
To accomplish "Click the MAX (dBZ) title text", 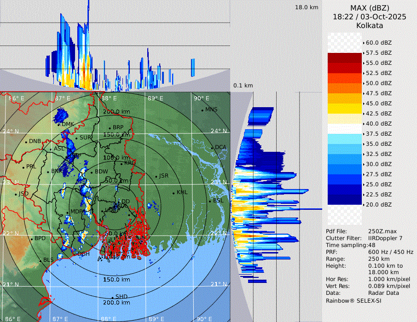I will [x=369, y=8].
